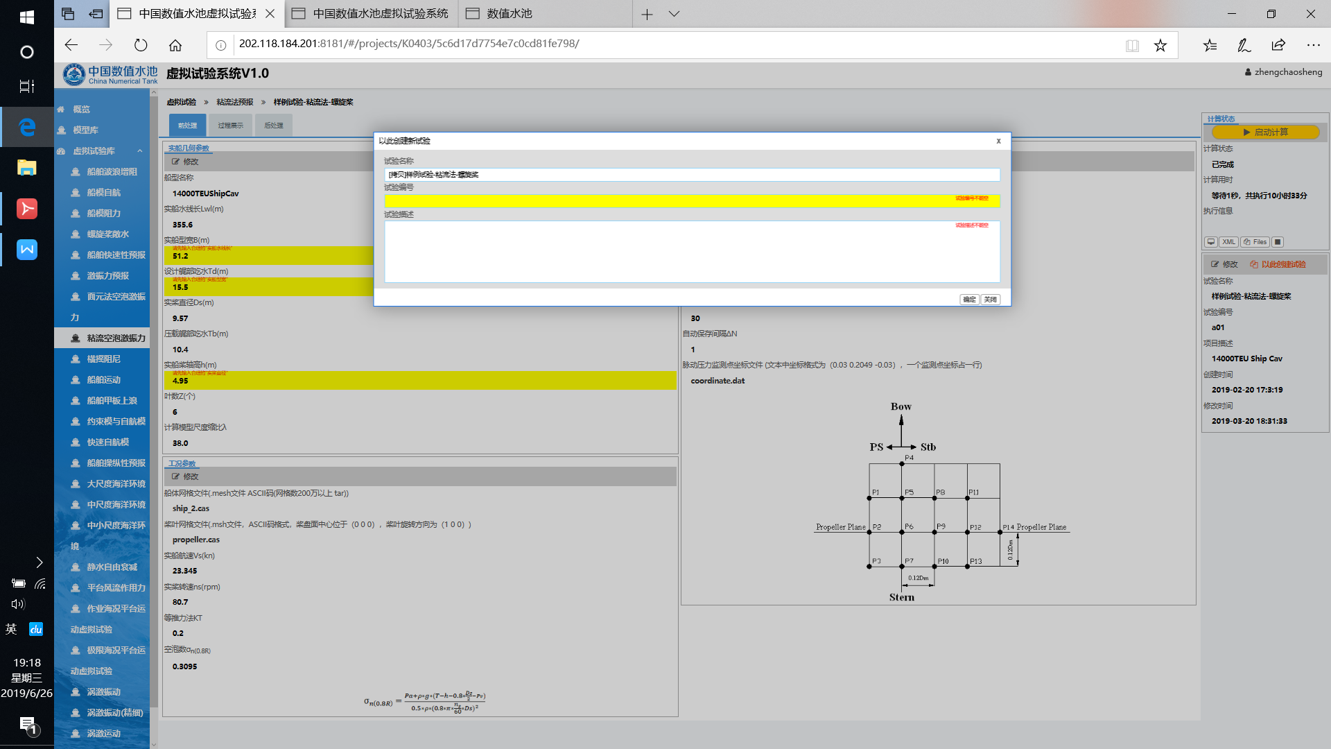Click the 关闭 button in dialog
The width and height of the screenshot is (1331, 749).
991,300
